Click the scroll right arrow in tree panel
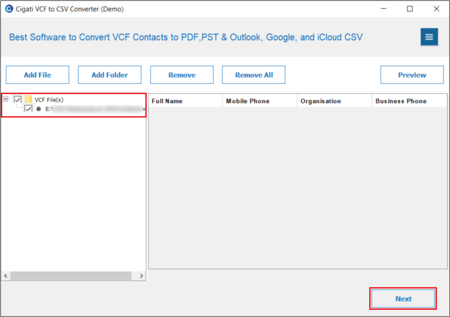The height and width of the screenshot is (317, 450). point(141,276)
